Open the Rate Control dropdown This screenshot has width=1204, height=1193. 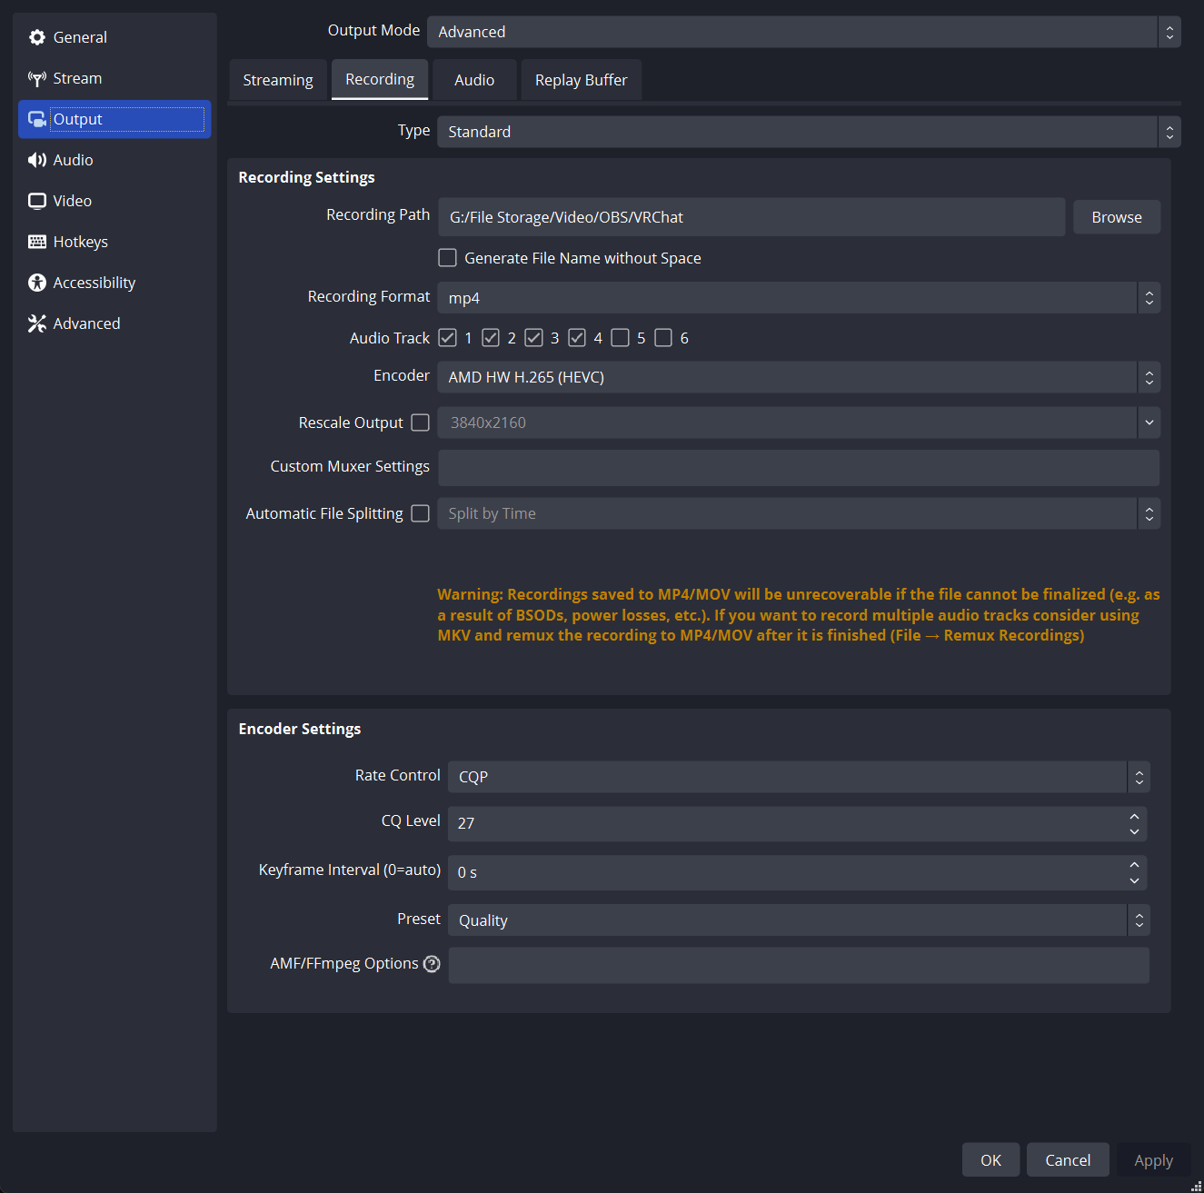[798, 777]
